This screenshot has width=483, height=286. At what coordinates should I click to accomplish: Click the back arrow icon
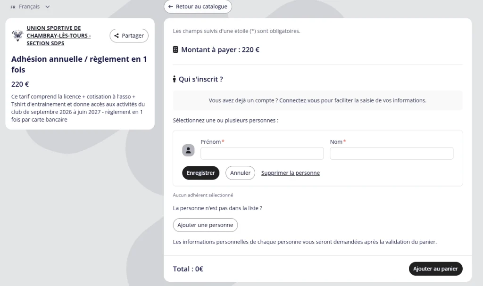point(171,7)
